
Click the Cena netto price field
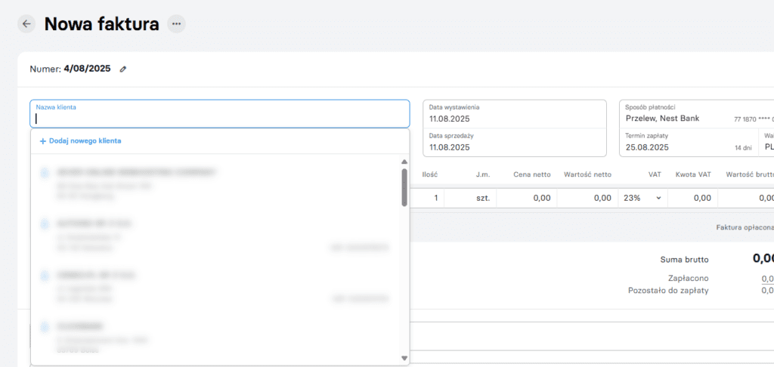tap(526, 198)
